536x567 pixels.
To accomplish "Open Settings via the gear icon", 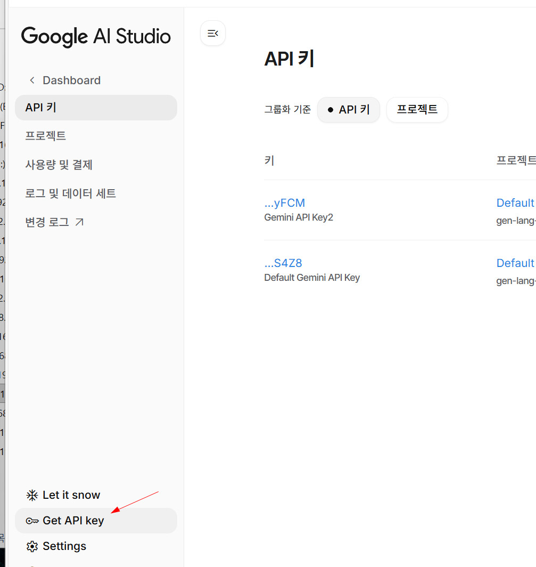I will tap(32, 546).
